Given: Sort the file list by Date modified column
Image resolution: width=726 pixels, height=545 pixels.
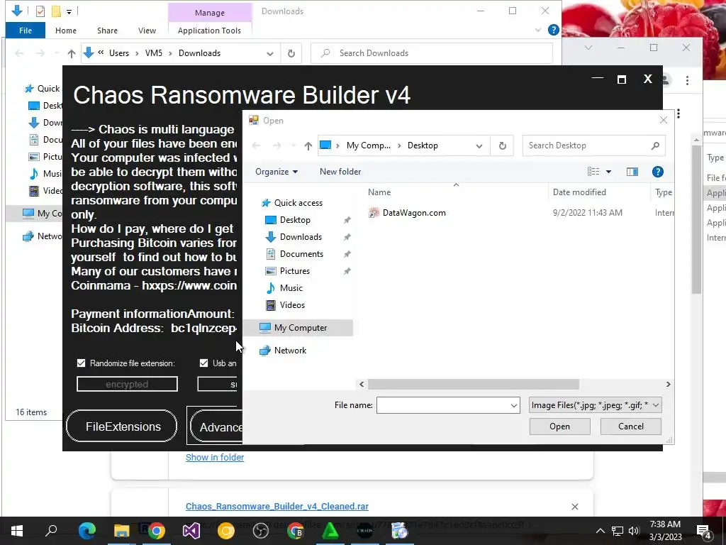Looking at the screenshot, I should click(579, 192).
